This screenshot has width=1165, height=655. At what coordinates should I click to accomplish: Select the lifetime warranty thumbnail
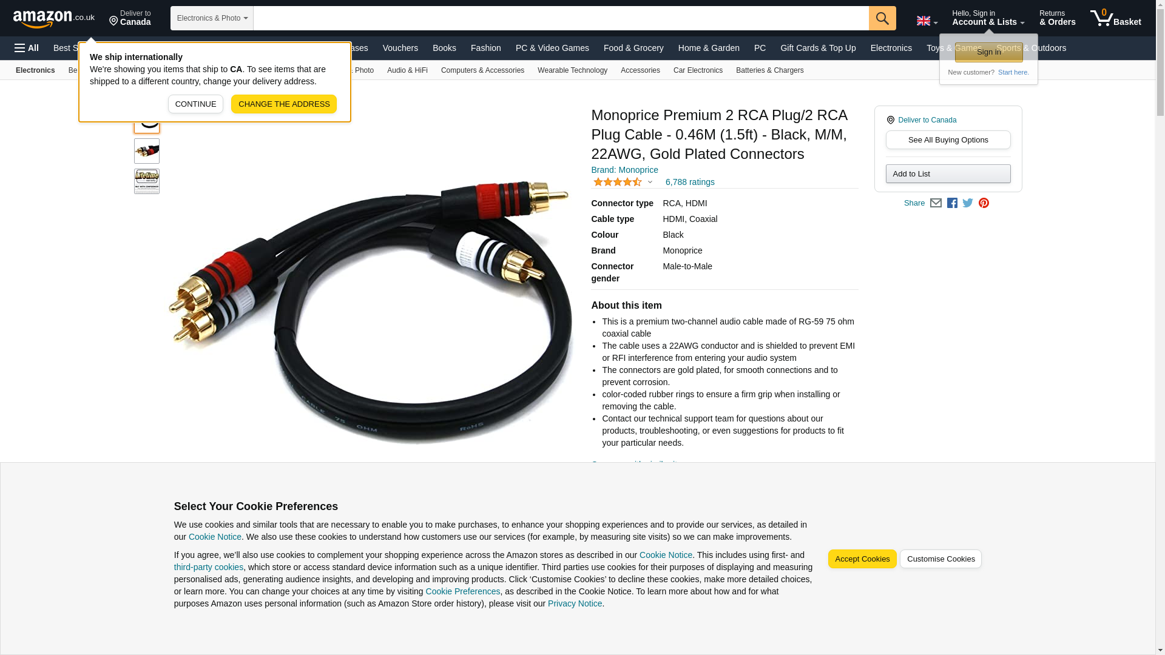[147, 181]
